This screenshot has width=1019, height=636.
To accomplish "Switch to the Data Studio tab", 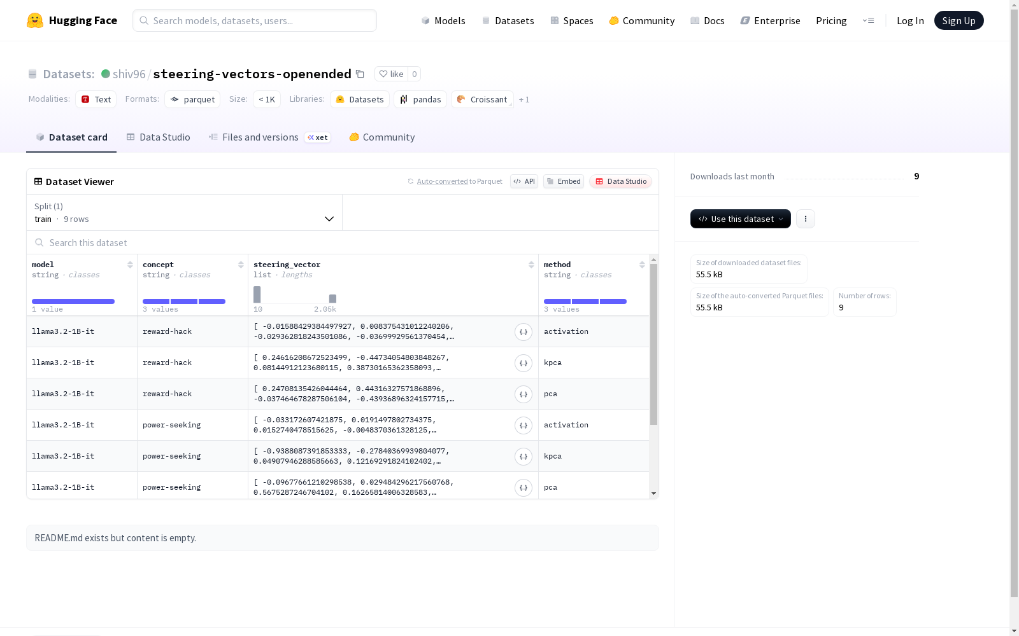I will (x=159, y=137).
